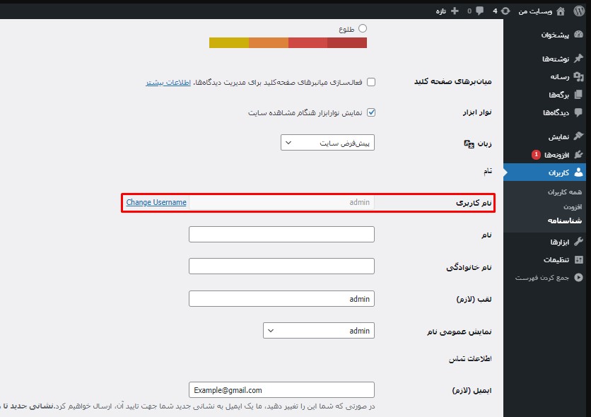Click the نام first name field
Image resolution: width=591 pixels, height=417 pixels.
pos(281,235)
